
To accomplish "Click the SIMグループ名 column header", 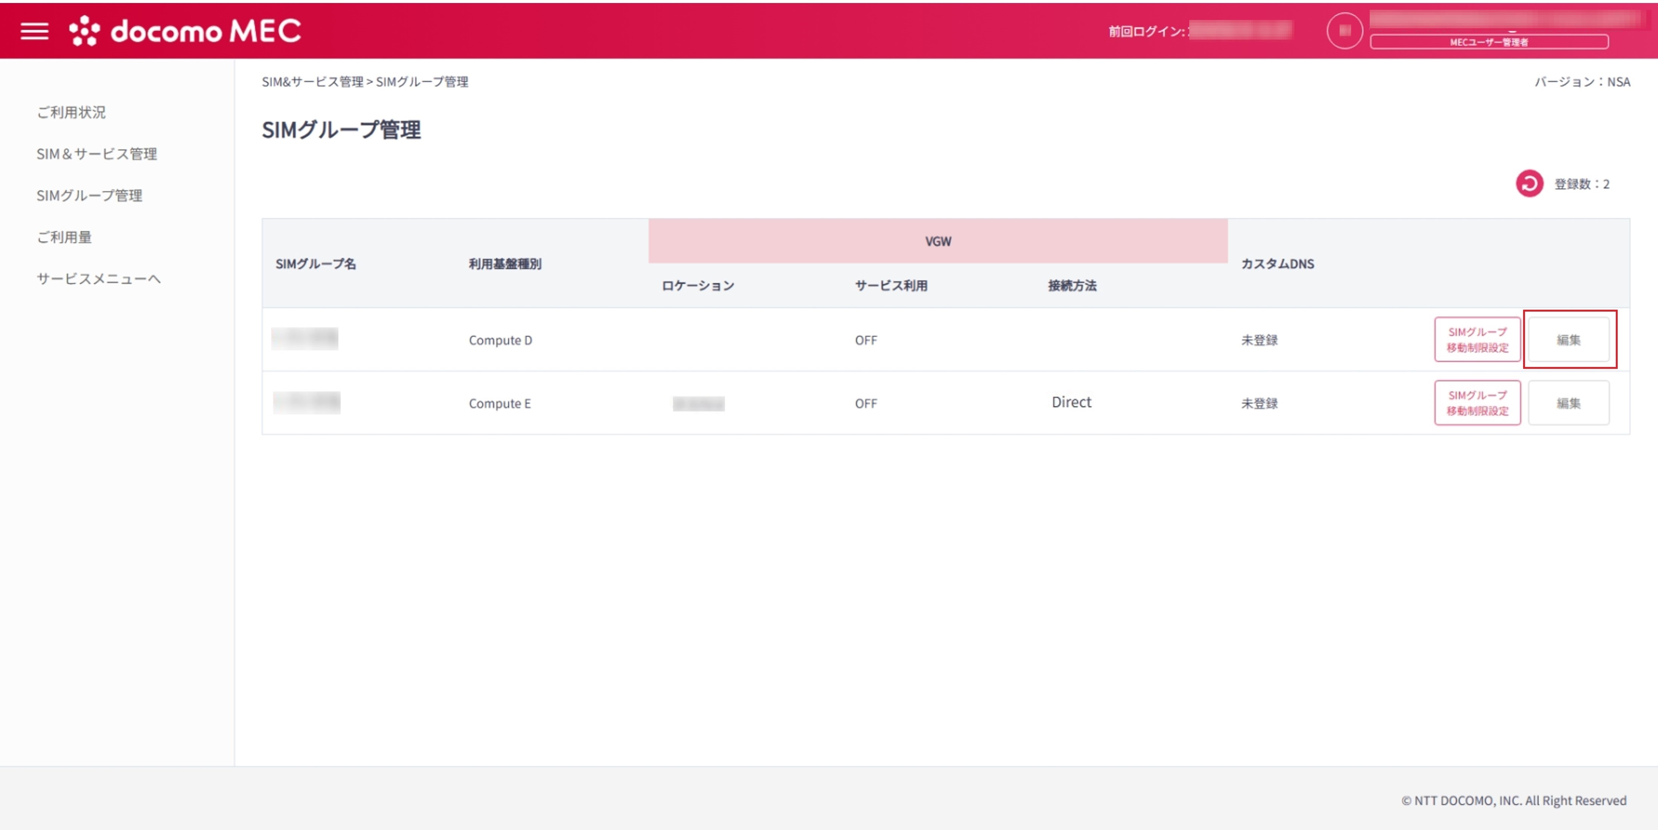I will [x=315, y=264].
